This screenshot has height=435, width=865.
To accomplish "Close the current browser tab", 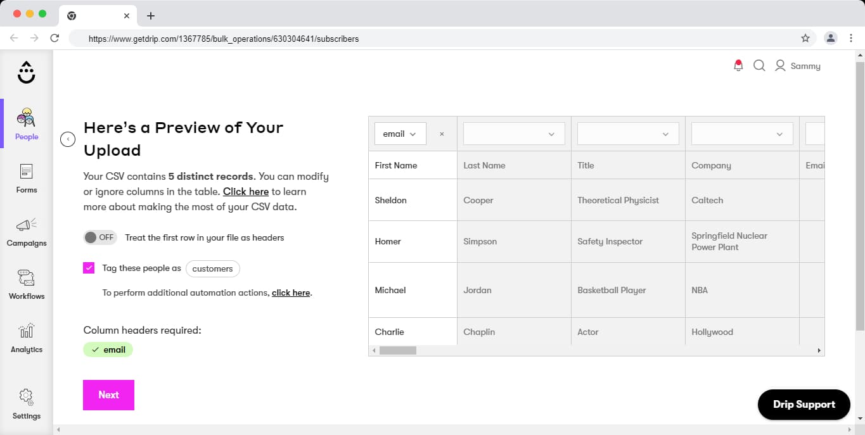I will (x=127, y=16).
